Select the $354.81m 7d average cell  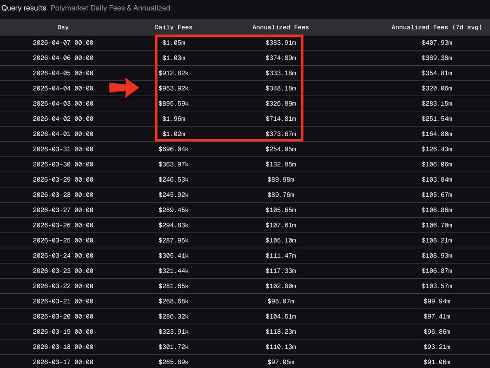437,73
